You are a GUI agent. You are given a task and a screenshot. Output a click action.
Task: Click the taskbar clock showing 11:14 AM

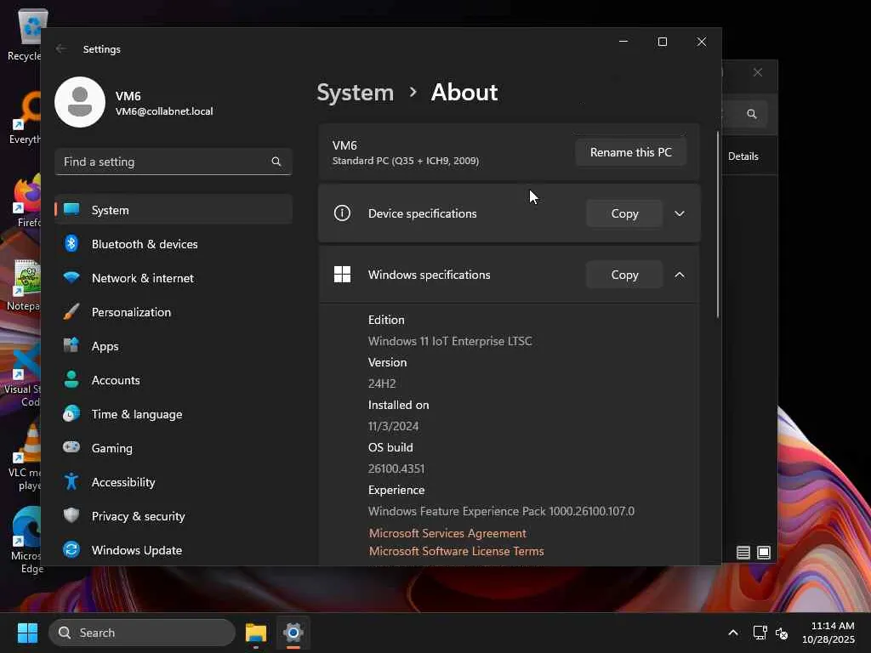tap(828, 633)
